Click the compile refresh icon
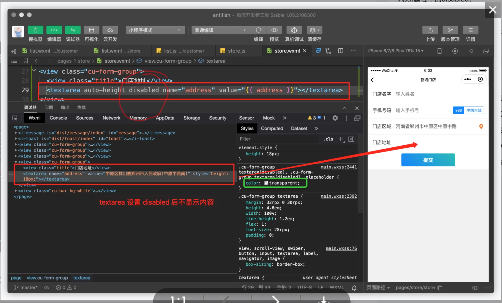Viewport: 502px width, 303px height. (x=258, y=30)
